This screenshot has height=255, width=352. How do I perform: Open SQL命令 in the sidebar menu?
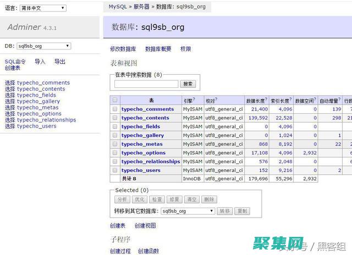coord(15,62)
